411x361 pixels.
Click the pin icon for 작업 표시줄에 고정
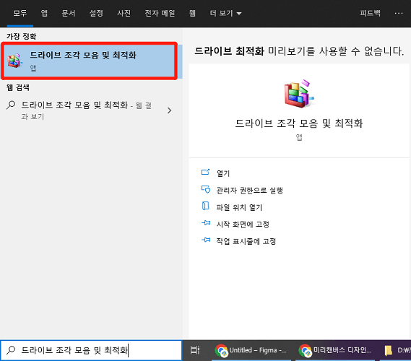tap(206, 240)
